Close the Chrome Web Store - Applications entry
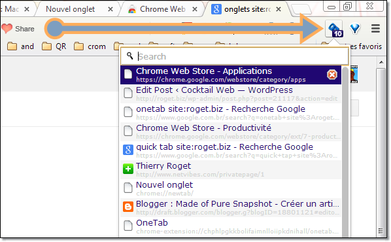The image size is (391, 242). click(x=332, y=75)
